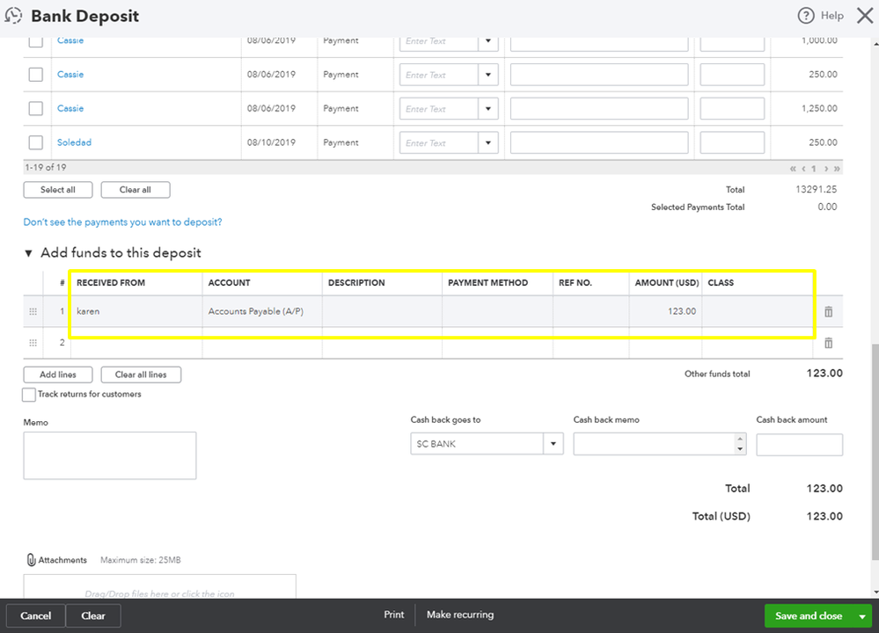Click Save and close
The height and width of the screenshot is (633, 879).
(x=809, y=616)
